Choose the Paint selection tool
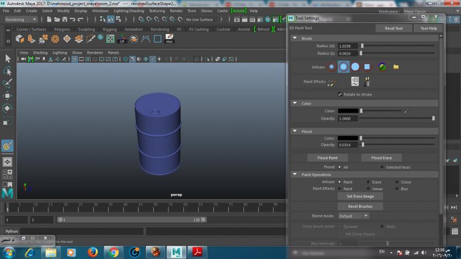461x259 pixels. tap(7, 83)
